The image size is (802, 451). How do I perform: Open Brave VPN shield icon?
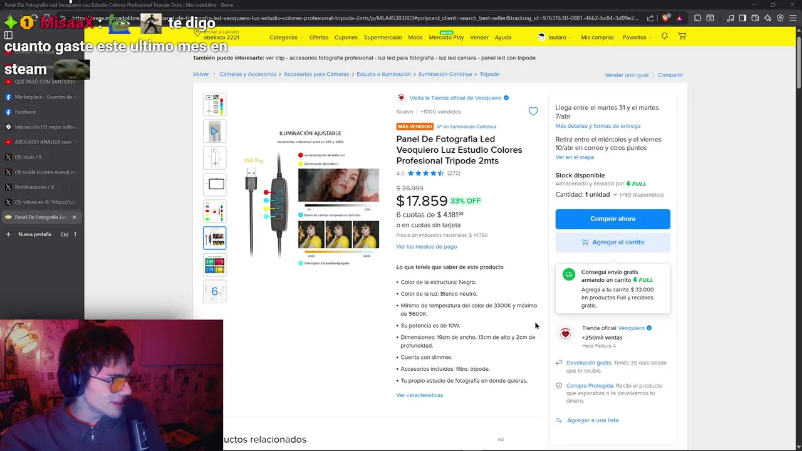780,18
